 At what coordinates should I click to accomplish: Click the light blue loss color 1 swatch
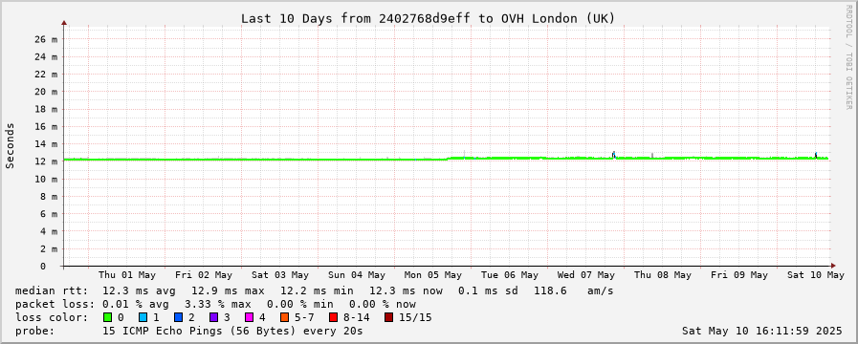[x=143, y=317]
